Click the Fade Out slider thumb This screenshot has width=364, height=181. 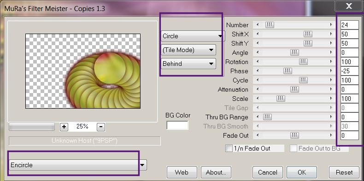294,135
